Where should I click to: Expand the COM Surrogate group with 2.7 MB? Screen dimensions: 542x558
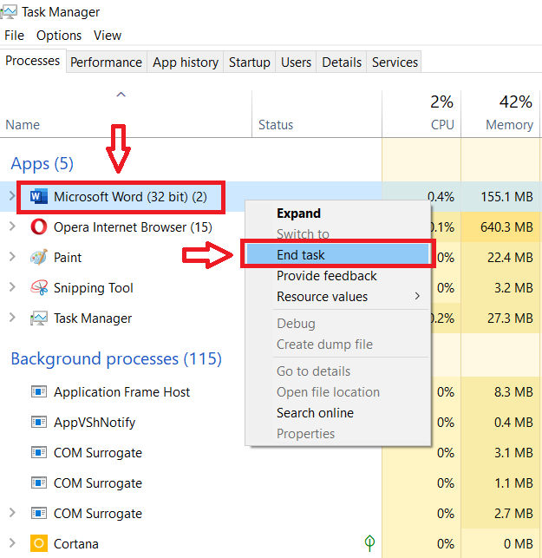point(12,513)
